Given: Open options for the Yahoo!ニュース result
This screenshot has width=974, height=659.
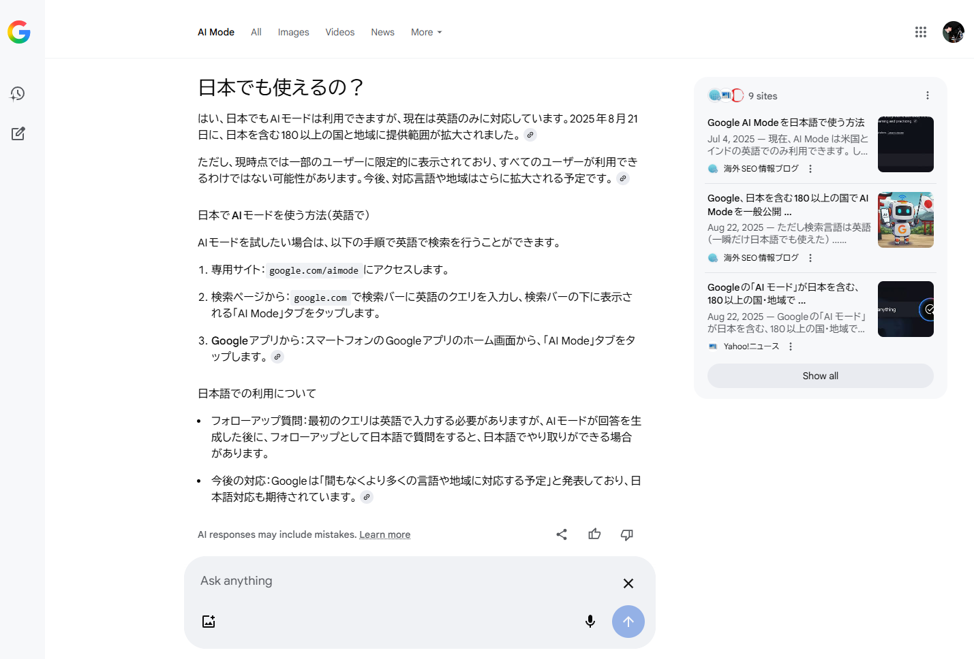Looking at the screenshot, I should (791, 347).
